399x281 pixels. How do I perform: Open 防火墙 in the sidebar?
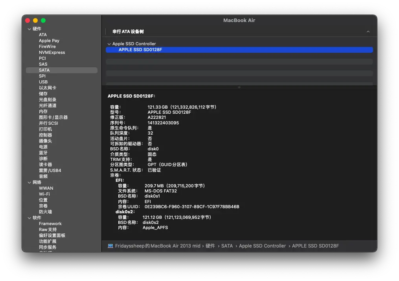45,212
